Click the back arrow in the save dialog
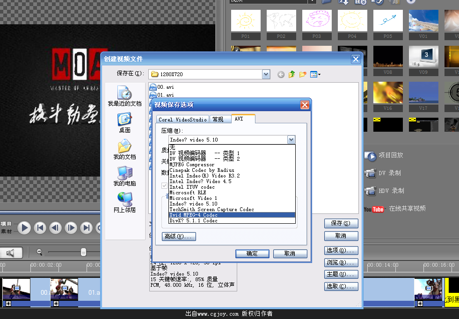 [281, 74]
